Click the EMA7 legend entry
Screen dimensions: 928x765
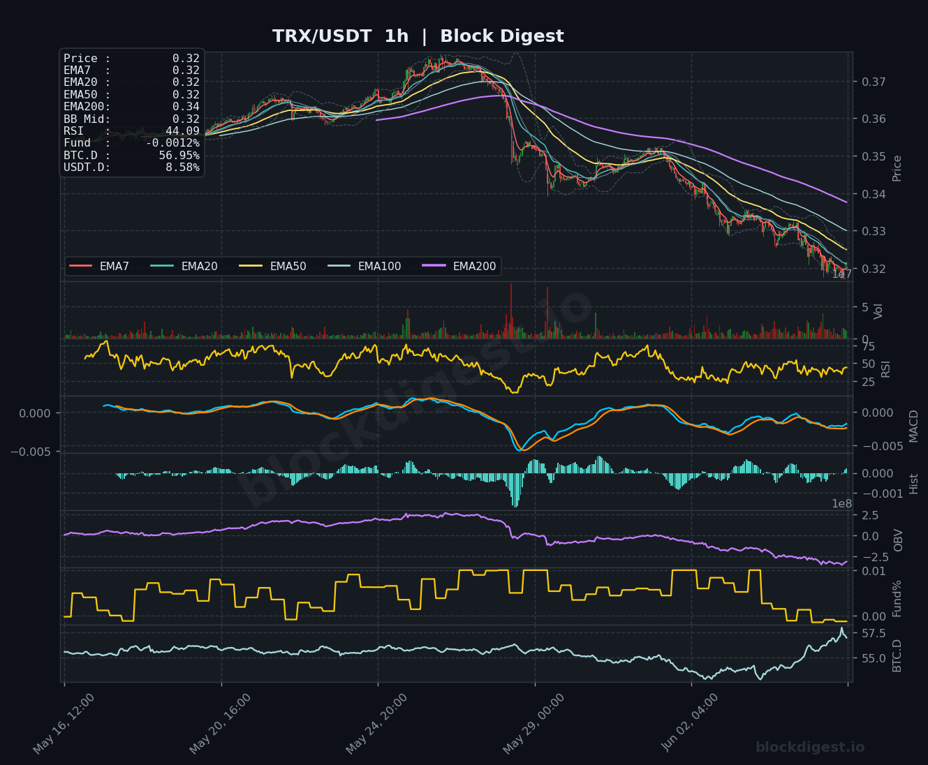click(99, 266)
